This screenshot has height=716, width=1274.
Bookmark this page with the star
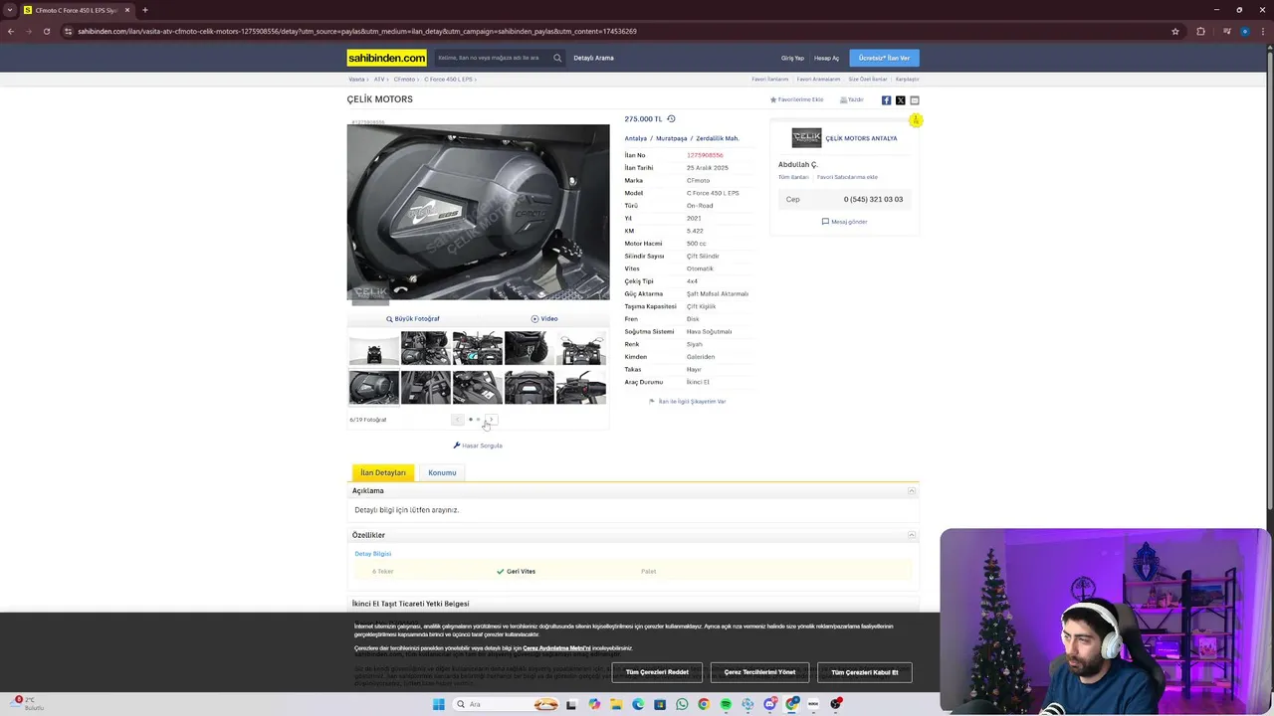click(1175, 31)
